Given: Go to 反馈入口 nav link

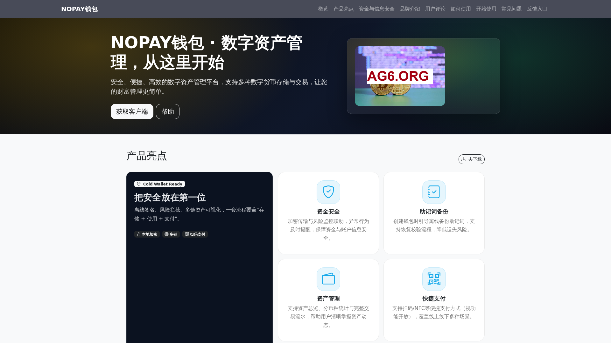Looking at the screenshot, I should [537, 9].
